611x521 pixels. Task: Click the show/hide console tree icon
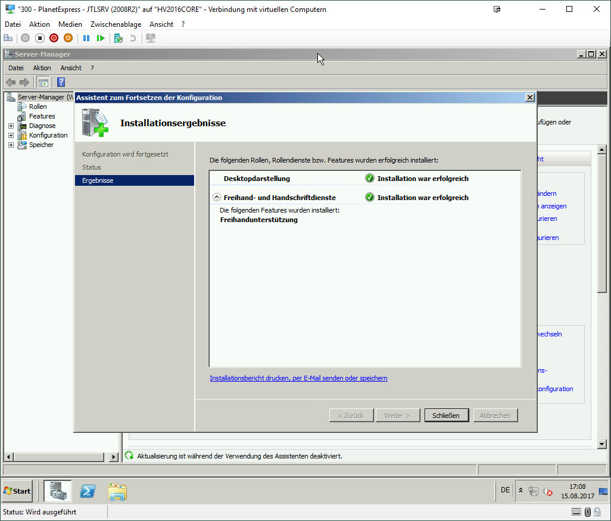(x=43, y=82)
